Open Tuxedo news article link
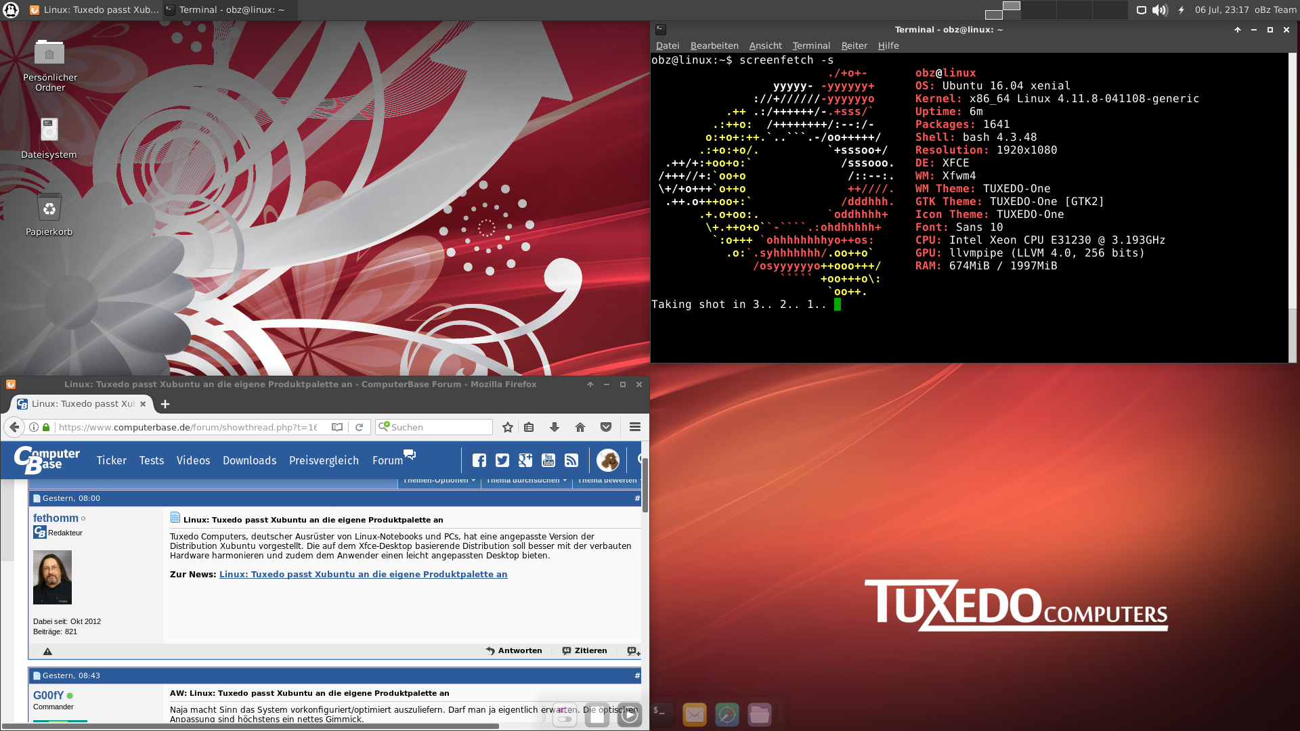Screen dimensions: 1300x731 point(363,574)
